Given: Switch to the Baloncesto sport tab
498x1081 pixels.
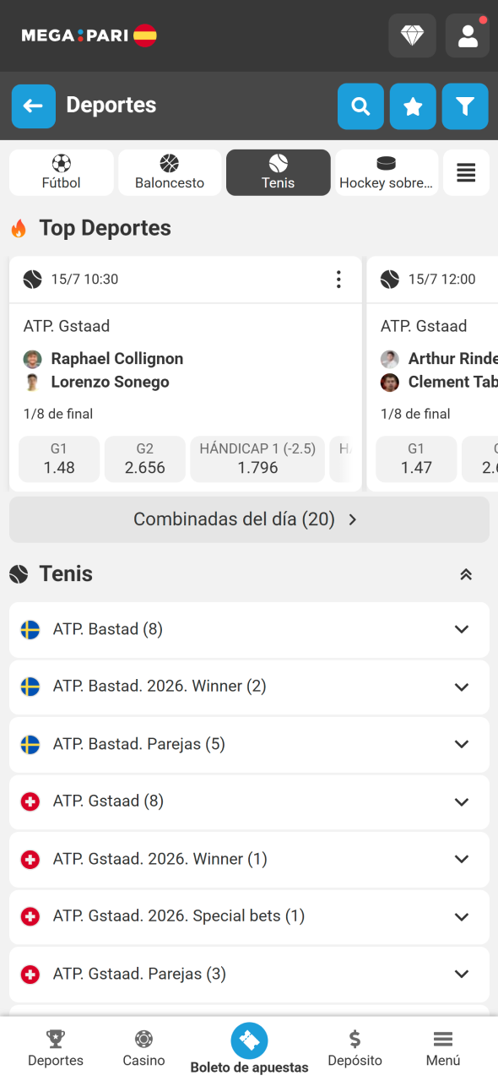Looking at the screenshot, I should pyautogui.click(x=170, y=172).
